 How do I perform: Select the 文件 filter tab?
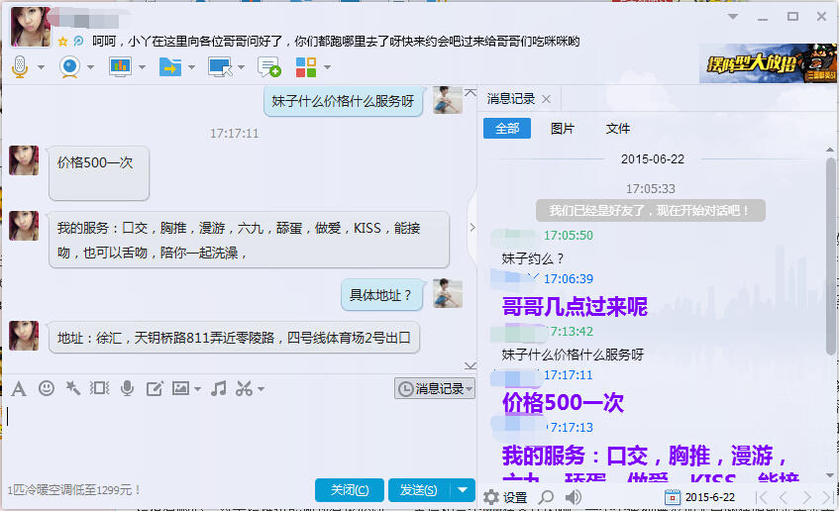[618, 129]
